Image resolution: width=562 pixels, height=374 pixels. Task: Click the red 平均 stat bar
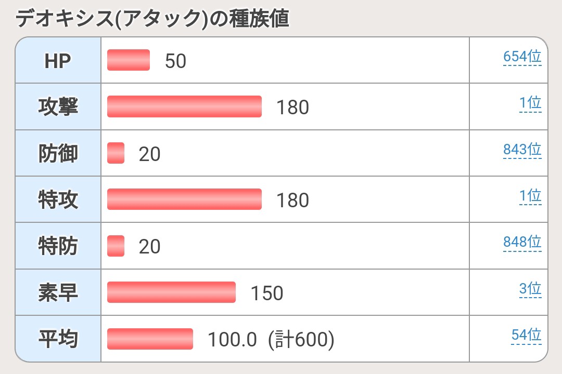pyautogui.click(x=150, y=339)
